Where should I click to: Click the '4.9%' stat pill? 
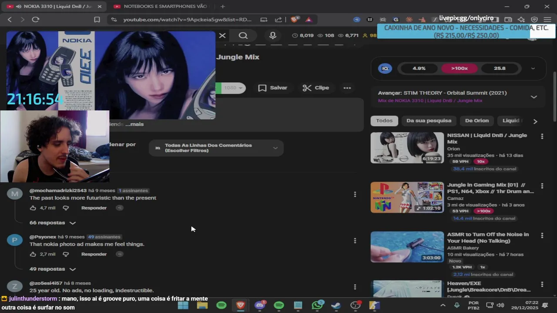pos(419,68)
